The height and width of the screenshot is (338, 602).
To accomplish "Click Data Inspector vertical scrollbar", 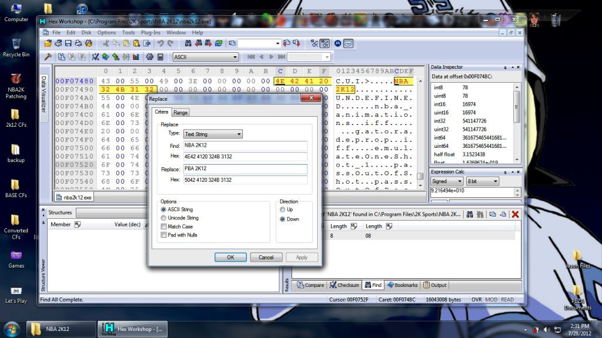I will pyautogui.click(x=517, y=123).
